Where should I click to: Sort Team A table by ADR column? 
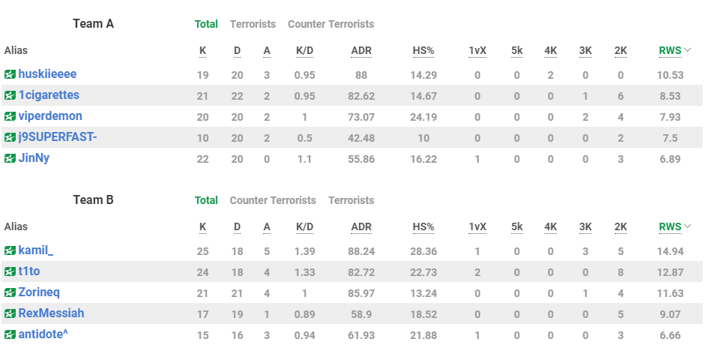pos(361,51)
